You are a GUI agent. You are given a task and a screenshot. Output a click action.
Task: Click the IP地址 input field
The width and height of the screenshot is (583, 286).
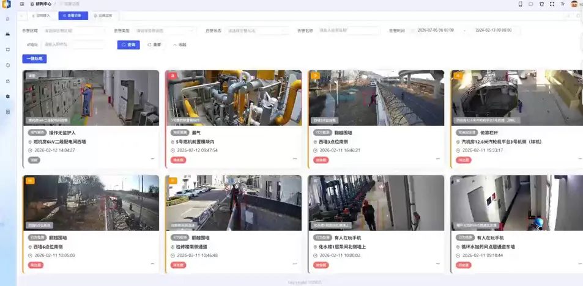[x=74, y=45]
